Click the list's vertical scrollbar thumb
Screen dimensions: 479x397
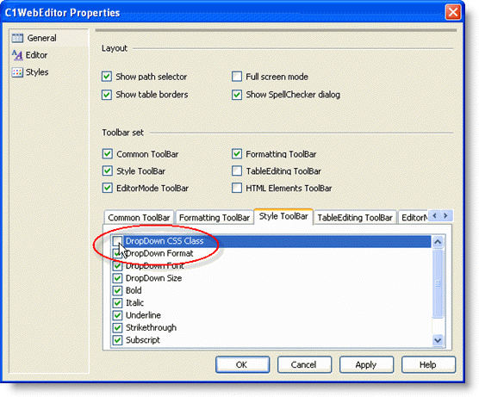click(438, 283)
